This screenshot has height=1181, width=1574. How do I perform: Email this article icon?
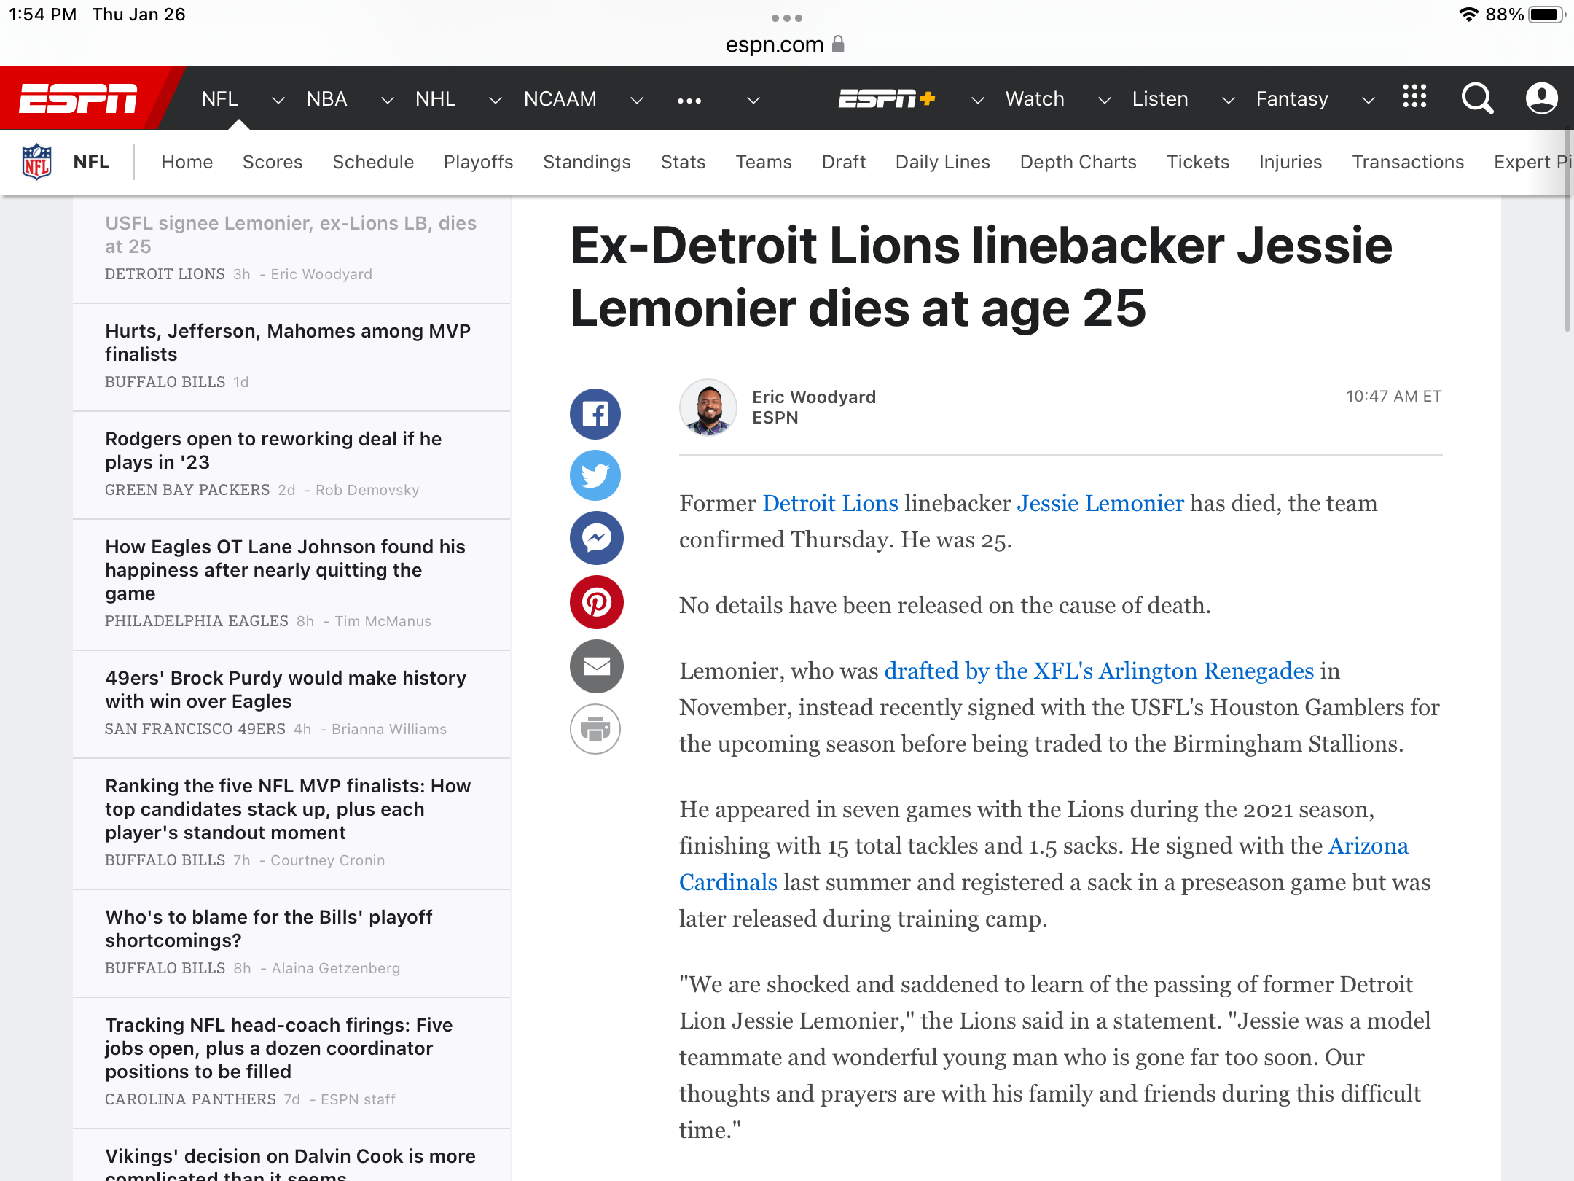(x=596, y=666)
